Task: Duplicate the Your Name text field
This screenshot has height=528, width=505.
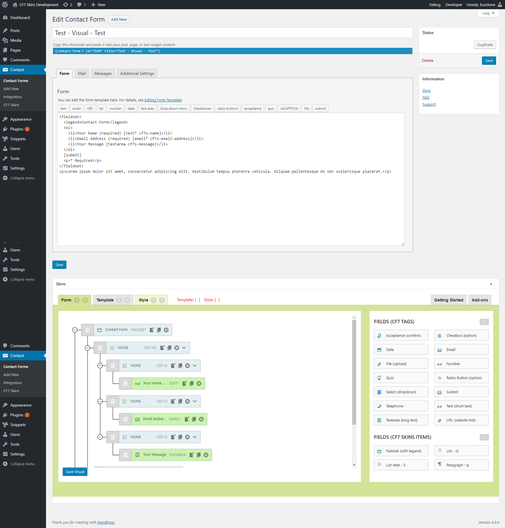Action: [192, 383]
